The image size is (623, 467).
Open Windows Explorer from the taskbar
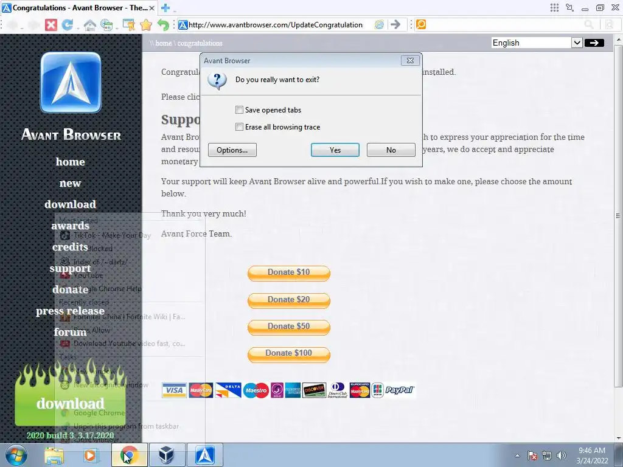pyautogui.click(x=54, y=455)
